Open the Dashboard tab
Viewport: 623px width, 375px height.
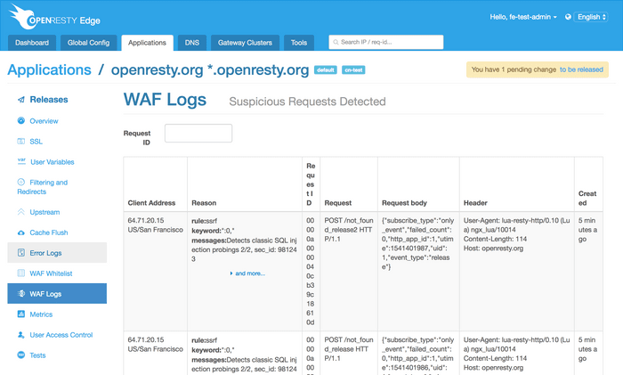pyautogui.click(x=32, y=43)
